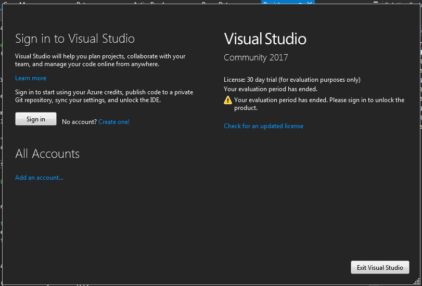Click the License: 30 day trial text
This screenshot has height=286, width=422.
(292, 80)
